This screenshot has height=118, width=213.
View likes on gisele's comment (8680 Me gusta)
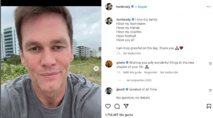pyautogui.click(x=132, y=72)
